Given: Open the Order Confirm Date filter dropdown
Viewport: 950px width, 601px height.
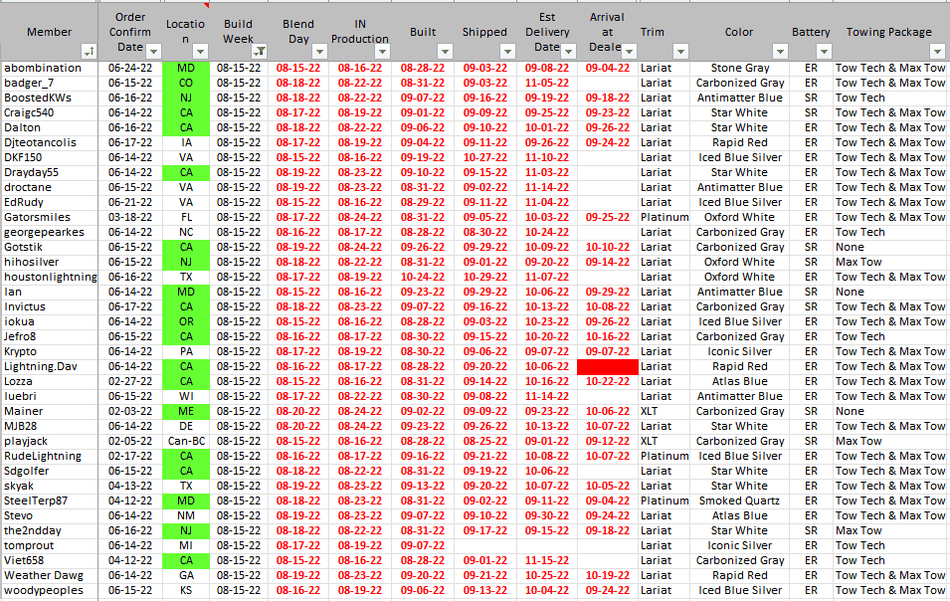Looking at the screenshot, I should pyautogui.click(x=154, y=51).
